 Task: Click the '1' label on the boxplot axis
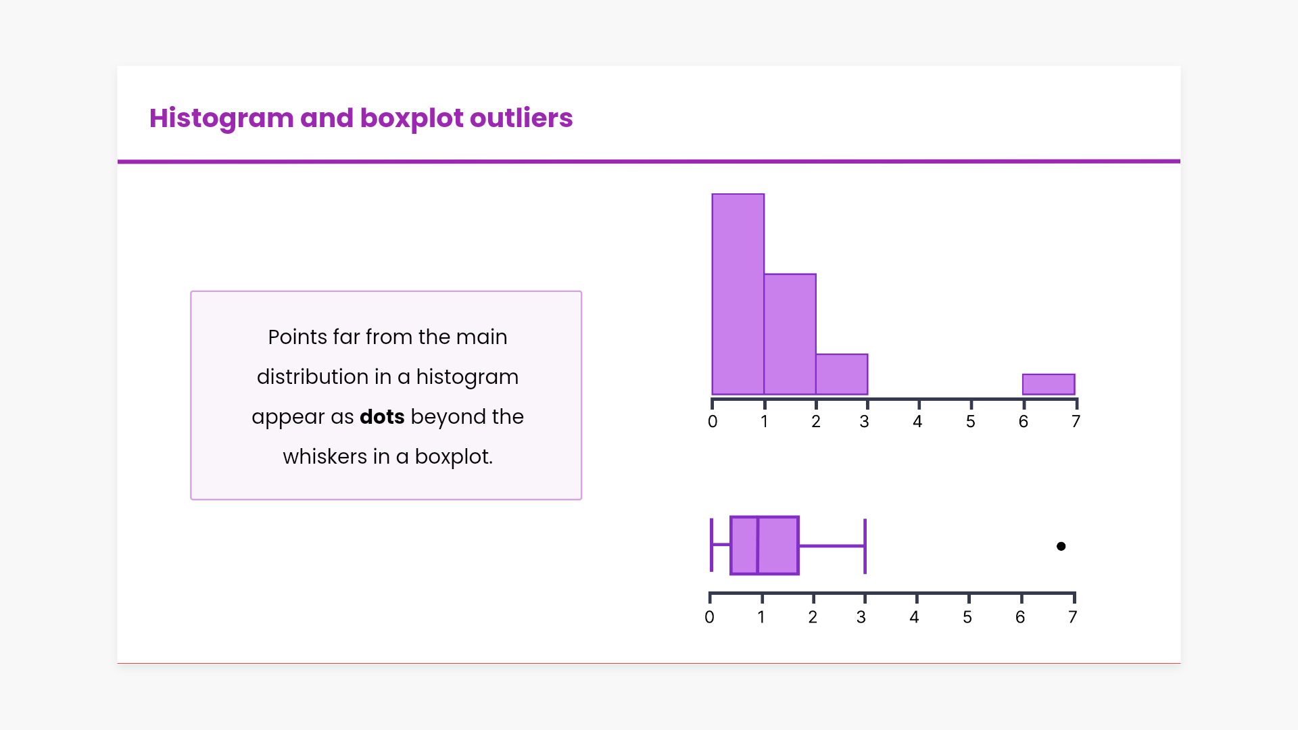pos(761,617)
